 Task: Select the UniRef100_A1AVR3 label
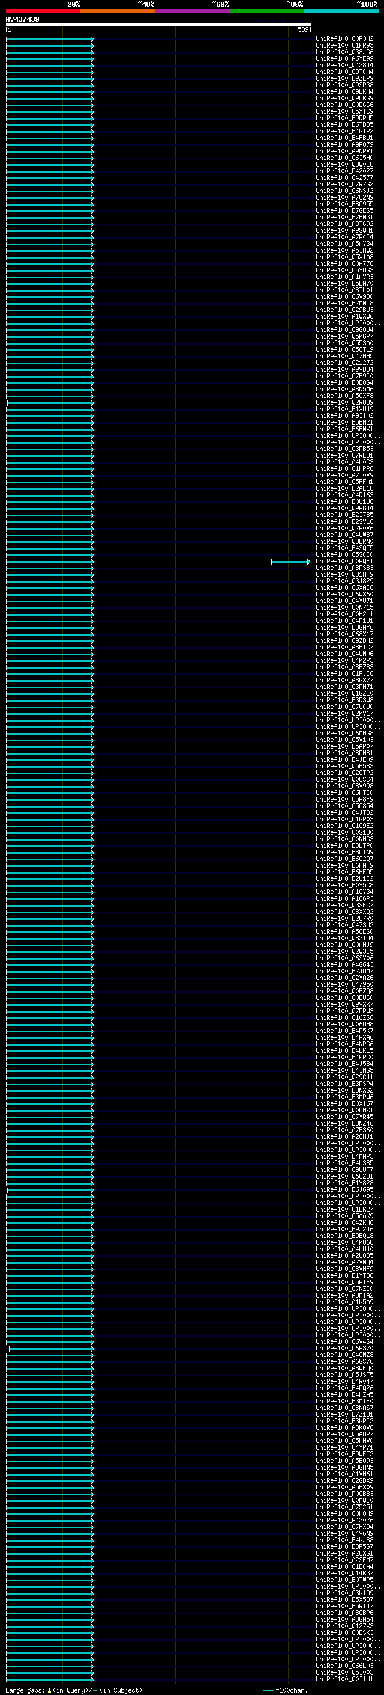[x=344, y=277]
